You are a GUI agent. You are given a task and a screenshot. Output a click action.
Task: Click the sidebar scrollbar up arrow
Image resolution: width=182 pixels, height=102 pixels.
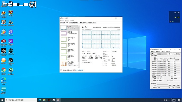[79, 26]
